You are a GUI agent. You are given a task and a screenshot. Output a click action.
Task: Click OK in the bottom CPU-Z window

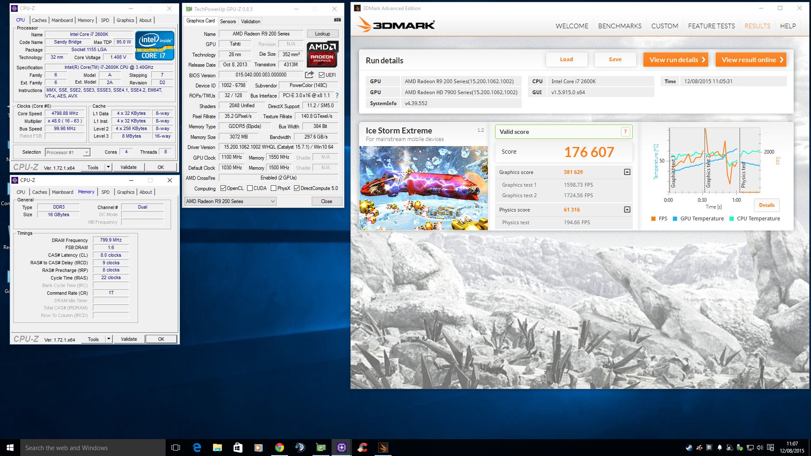161,339
